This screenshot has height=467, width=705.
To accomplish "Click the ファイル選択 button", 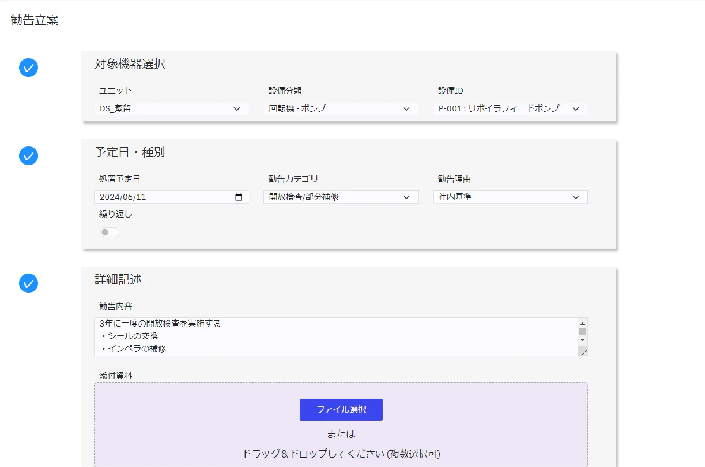I will 341,409.
